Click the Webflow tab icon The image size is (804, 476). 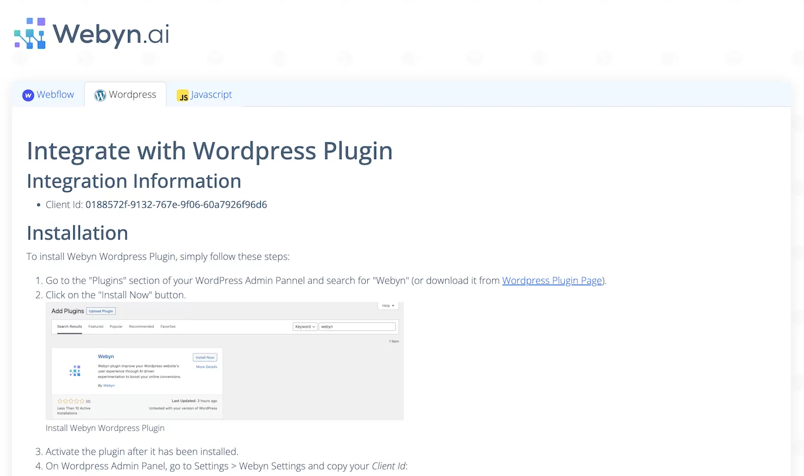28,95
